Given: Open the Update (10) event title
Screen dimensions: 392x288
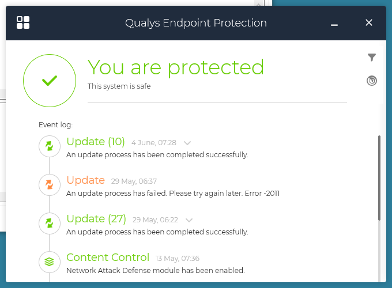Looking at the screenshot, I should (x=96, y=142).
